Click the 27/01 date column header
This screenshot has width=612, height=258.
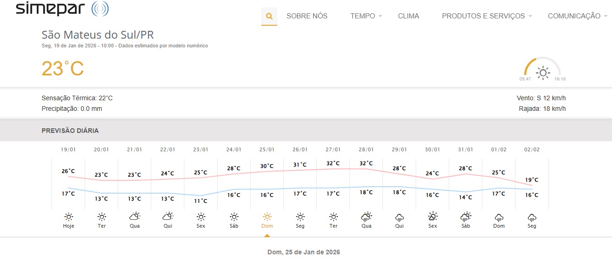(x=333, y=149)
